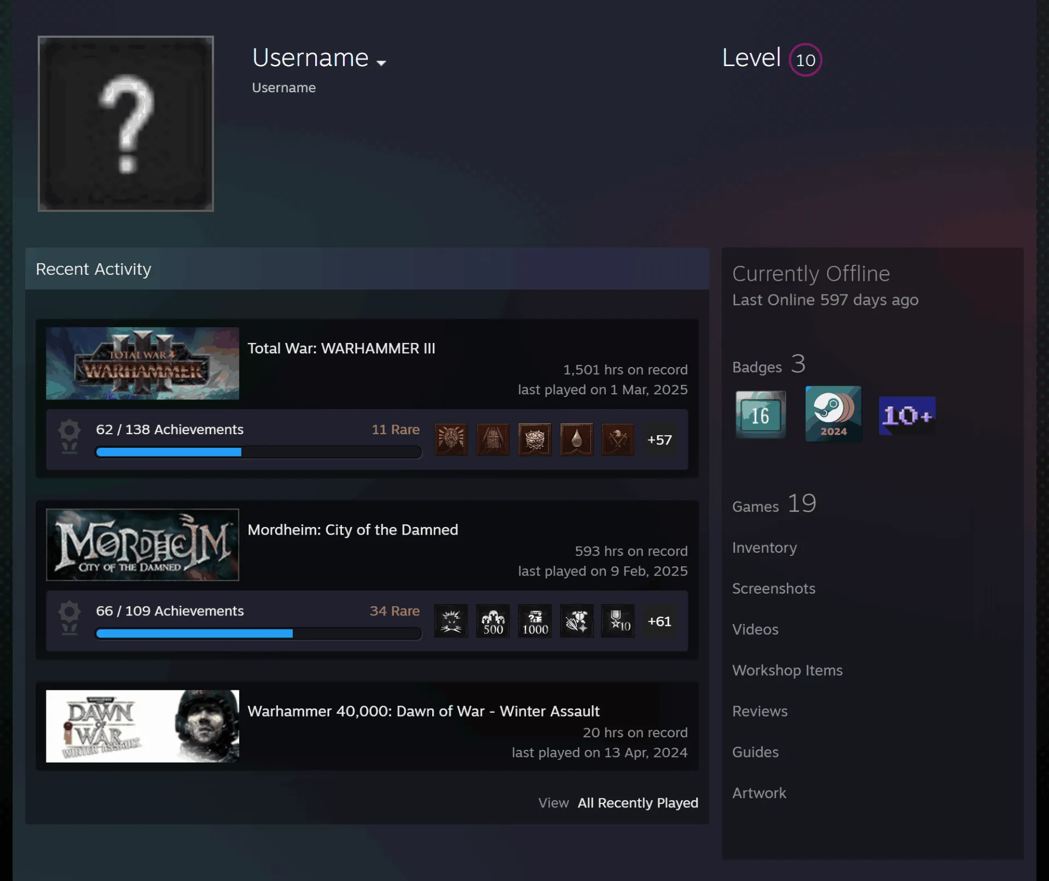This screenshot has width=1049, height=881.
Task: Open the Reviews section
Action: point(760,712)
